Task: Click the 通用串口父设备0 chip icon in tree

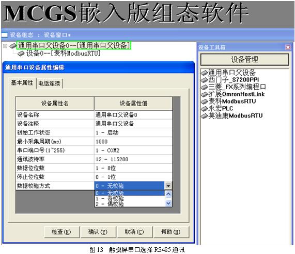Action: point(13,45)
